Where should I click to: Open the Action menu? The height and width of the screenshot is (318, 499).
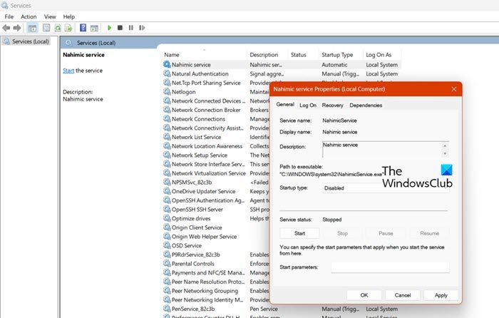coord(29,16)
